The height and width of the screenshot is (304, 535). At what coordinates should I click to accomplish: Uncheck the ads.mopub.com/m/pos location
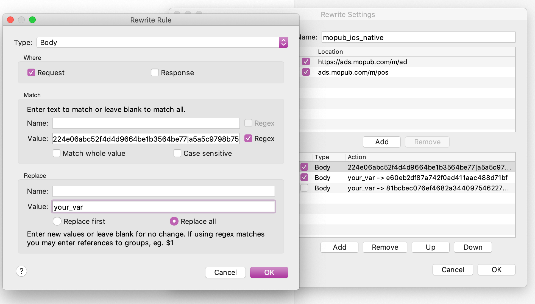[x=306, y=72]
